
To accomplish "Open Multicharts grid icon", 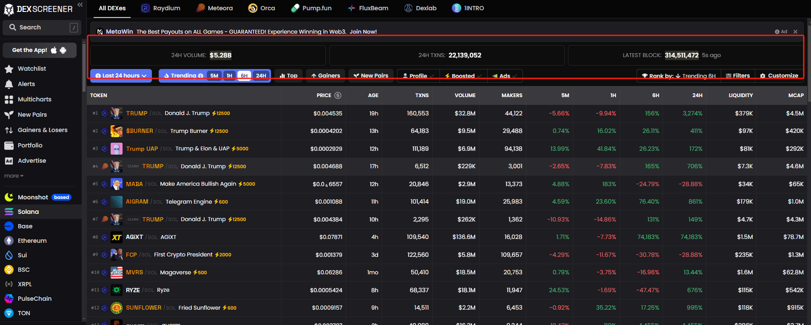I will point(9,99).
